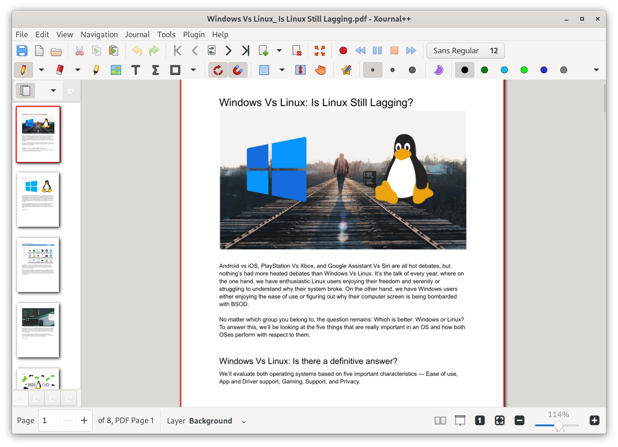Open the Layer Background dropdown
This screenshot has height=447, width=618.
[243, 421]
